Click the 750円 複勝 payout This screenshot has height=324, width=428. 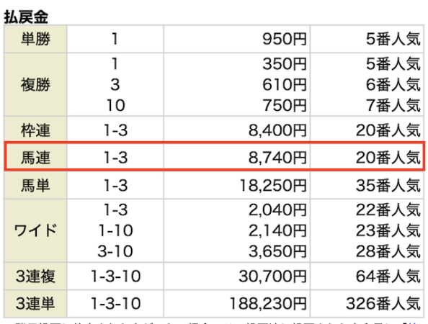coord(284,105)
